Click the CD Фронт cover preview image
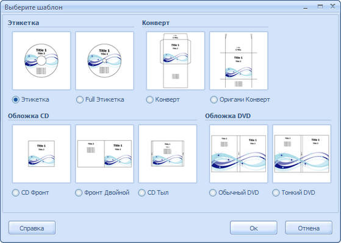 41,153
